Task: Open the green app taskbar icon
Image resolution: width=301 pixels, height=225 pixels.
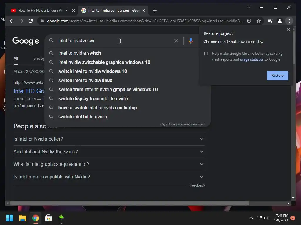Action: coord(61,218)
